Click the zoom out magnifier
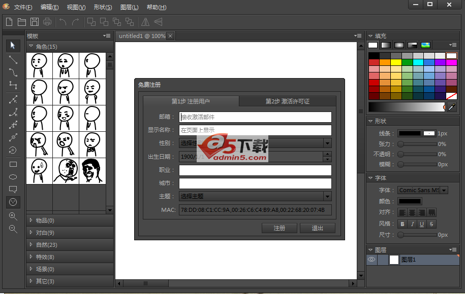Viewport: 465px width, 294px height. pos(13,229)
